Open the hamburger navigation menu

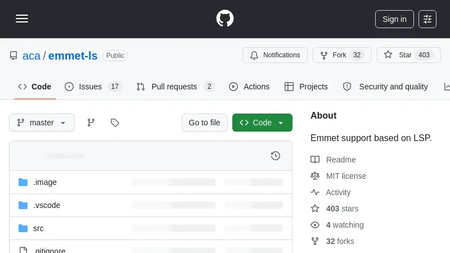pos(22,19)
